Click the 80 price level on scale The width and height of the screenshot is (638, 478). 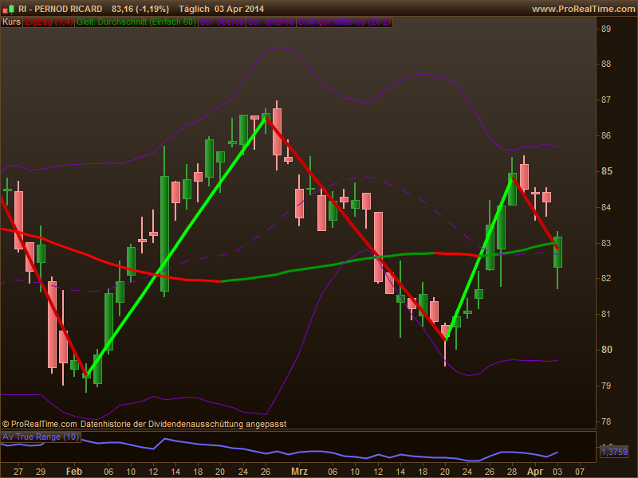pyautogui.click(x=606, y=350)
